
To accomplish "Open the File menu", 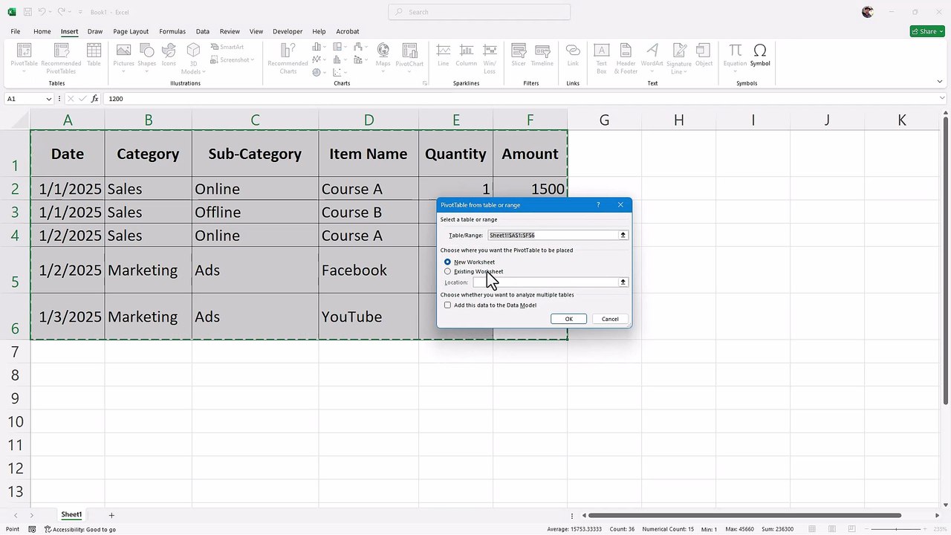I will pos(16,31).
